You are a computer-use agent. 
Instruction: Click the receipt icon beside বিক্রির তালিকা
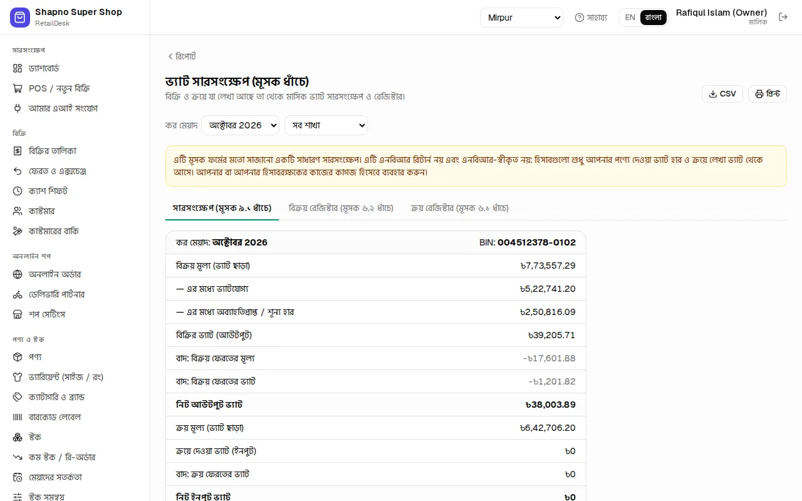(18, 151)
